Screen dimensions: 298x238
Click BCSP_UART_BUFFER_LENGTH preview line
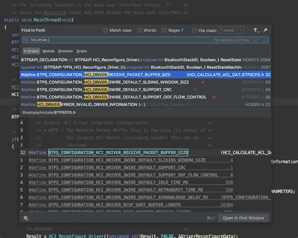click(131, 205)
